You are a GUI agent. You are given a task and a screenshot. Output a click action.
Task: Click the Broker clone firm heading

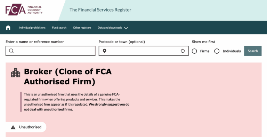point(68,76)
